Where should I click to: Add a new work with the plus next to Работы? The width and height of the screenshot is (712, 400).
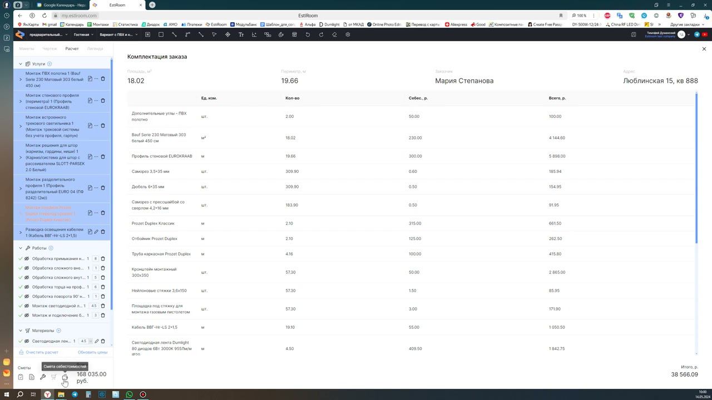click(51, 248)
